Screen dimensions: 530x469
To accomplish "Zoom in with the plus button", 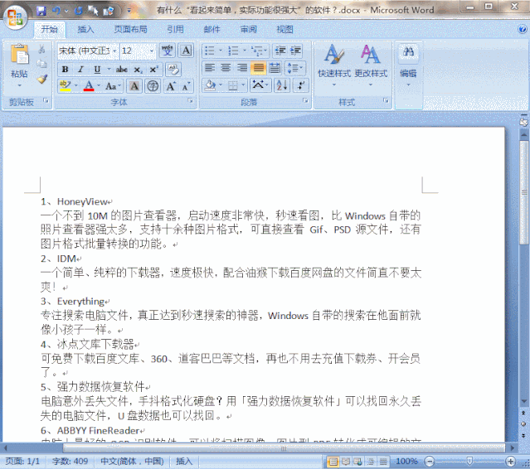I will pyautogui.click(x=511, y=461).
